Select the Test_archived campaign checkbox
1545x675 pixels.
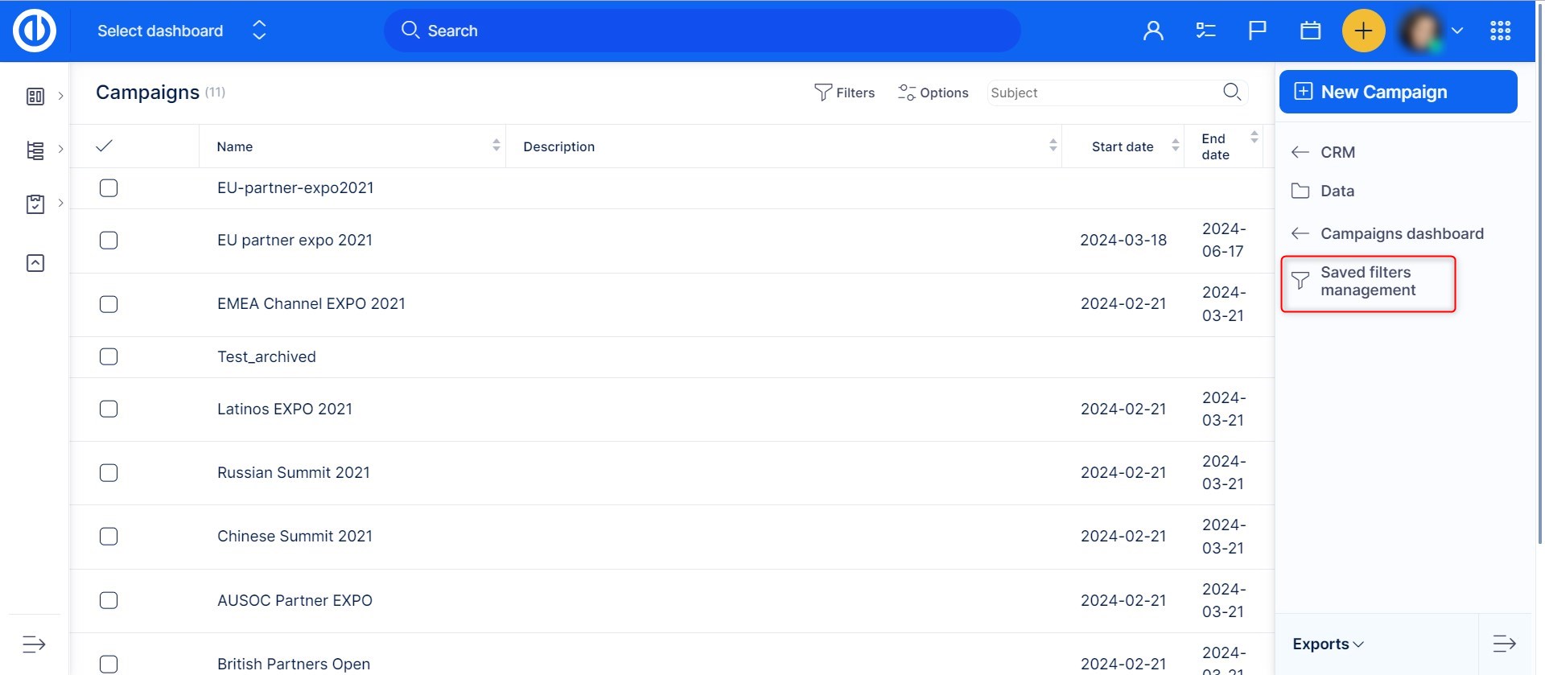point(109,356)
